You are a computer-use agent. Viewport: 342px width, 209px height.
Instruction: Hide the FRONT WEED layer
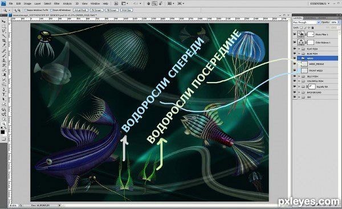pos(295,71)
